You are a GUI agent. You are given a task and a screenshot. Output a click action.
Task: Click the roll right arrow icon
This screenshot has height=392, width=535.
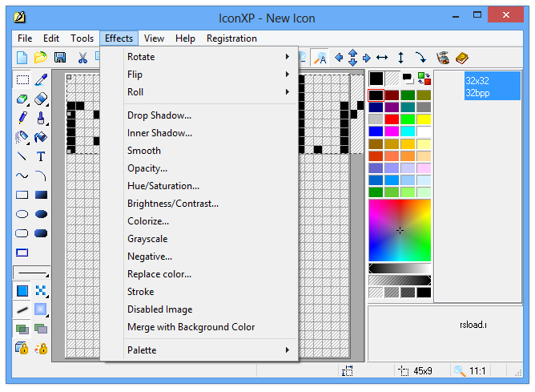coord(367,58)
